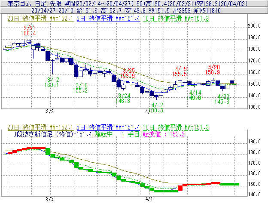Select 10日 終値平滑 MA=151.3 in lower chart legend

[176, 127]
